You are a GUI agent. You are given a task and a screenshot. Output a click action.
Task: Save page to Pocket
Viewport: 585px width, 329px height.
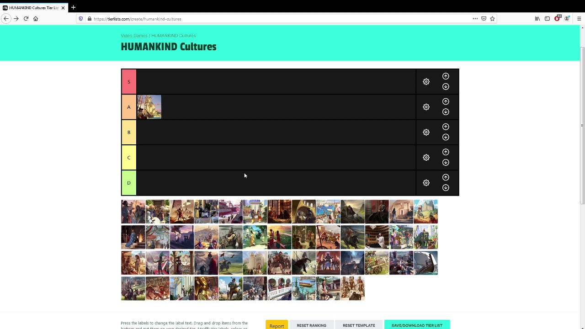pyautogui.click(x=484, y=19)
